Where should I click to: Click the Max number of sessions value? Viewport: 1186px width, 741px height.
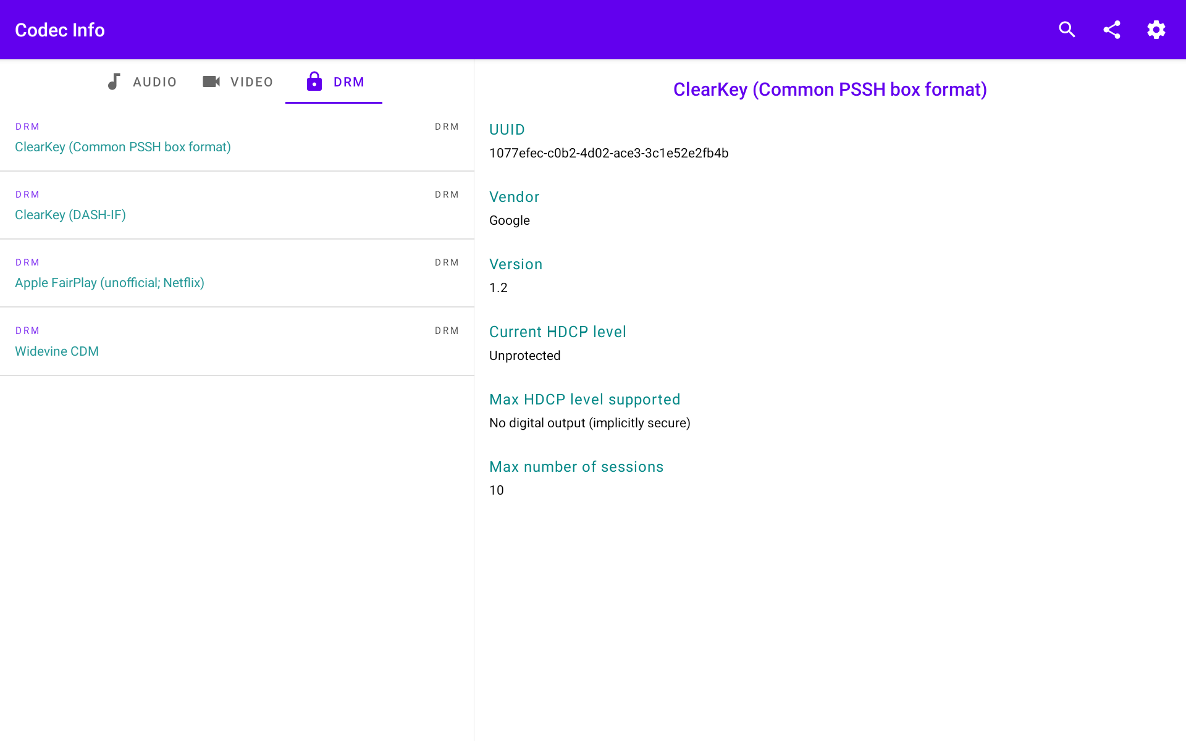point(497,490)
